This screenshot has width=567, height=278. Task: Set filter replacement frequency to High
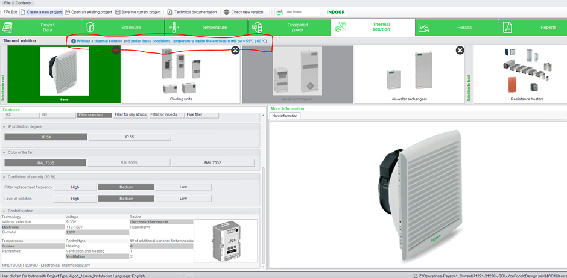pos(75,187)
